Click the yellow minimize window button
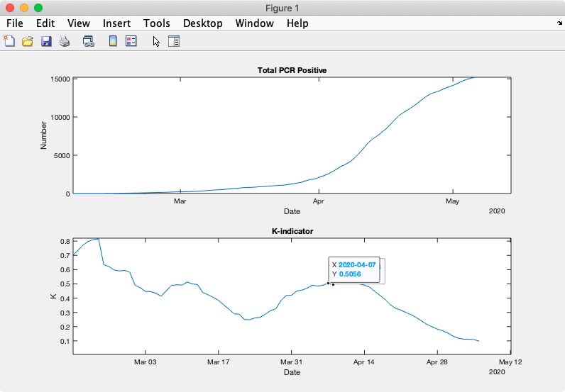Viewport: 565px width, 392px height. click(x=24, y=8)
